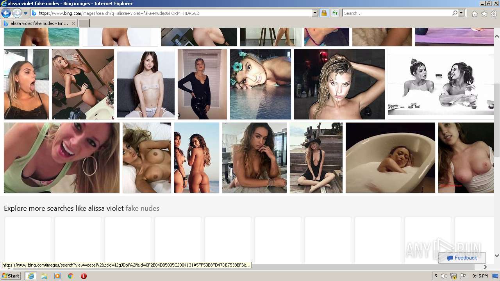Focus the browser Search box
The width and height of the screenshot is (500, 281).
click(x=397, y=13)
